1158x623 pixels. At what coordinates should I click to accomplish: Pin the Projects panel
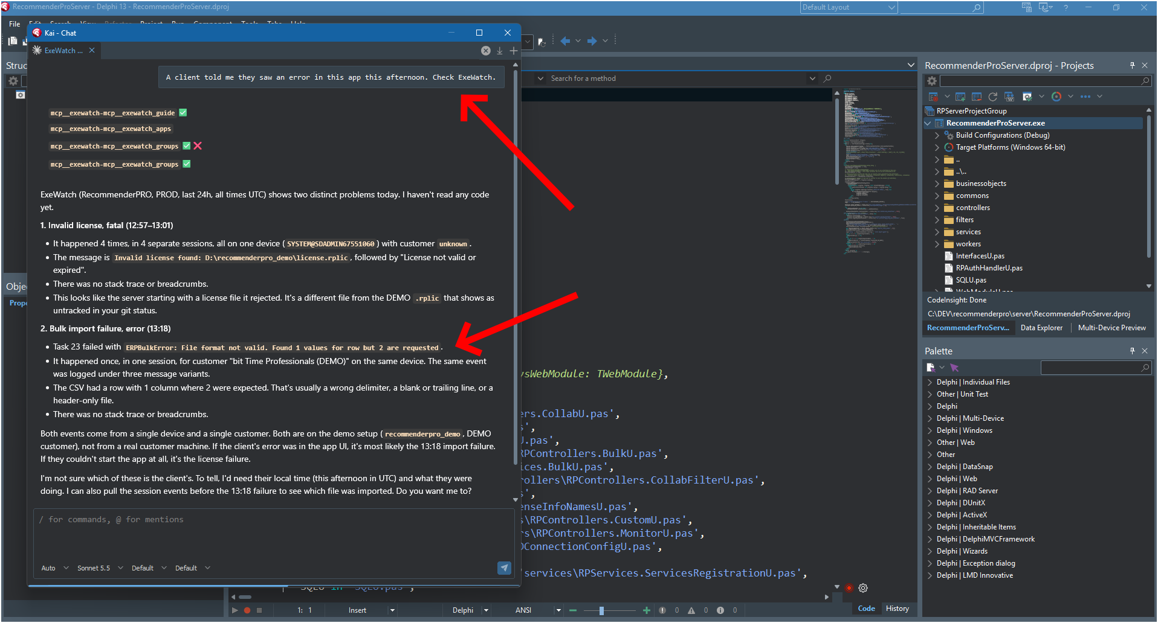[x=1132, y=65]
